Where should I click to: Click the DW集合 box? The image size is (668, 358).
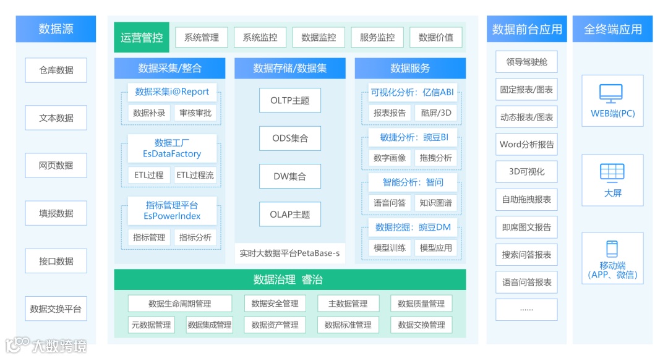point(289,176)
